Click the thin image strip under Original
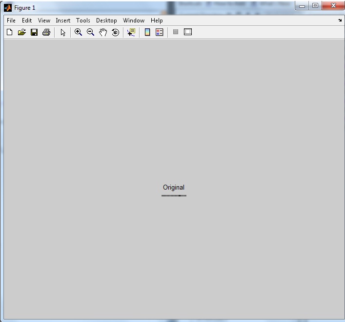The image size is (345, 322). coord(174,195)
